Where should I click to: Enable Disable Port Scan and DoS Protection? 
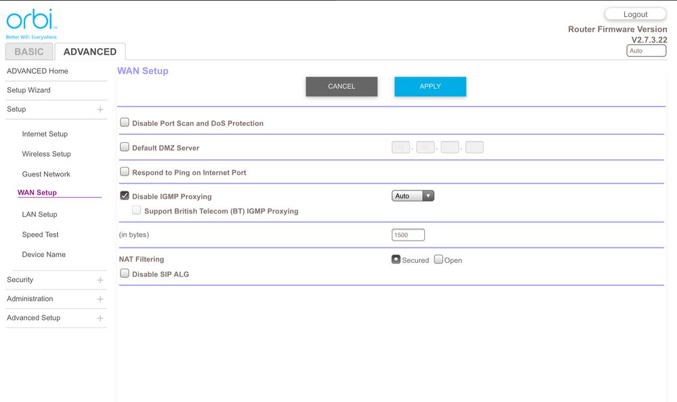(125, 123)
